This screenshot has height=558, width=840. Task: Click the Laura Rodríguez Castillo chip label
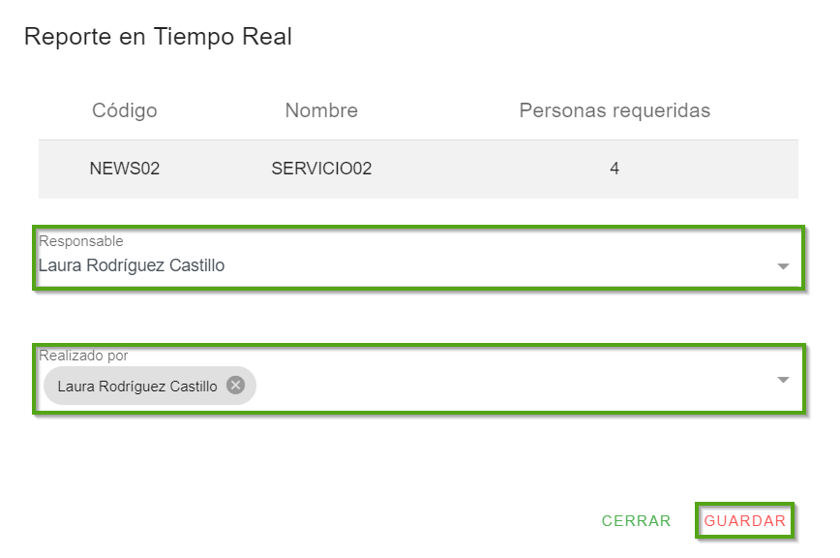tap(137, 386)
